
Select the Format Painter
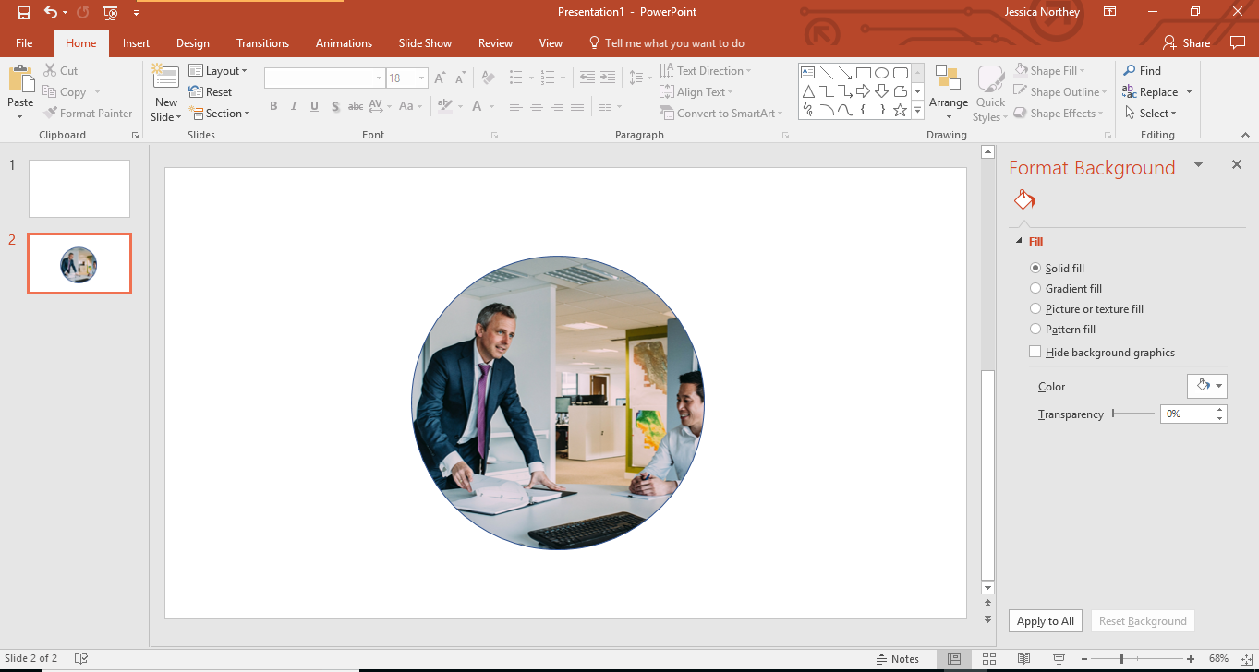(88, 113)
